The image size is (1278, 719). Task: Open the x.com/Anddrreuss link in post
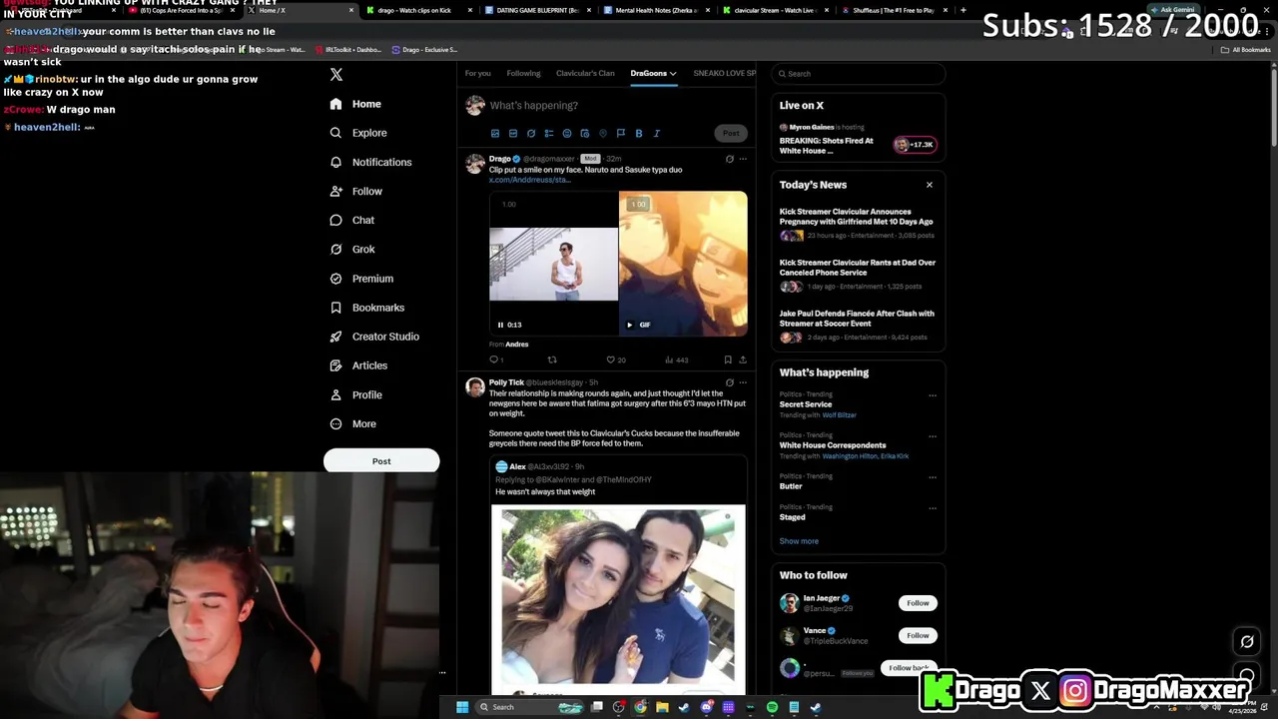click(x=529, y=180)
